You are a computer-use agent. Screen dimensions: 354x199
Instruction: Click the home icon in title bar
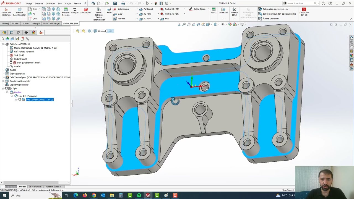coord(93,3)
